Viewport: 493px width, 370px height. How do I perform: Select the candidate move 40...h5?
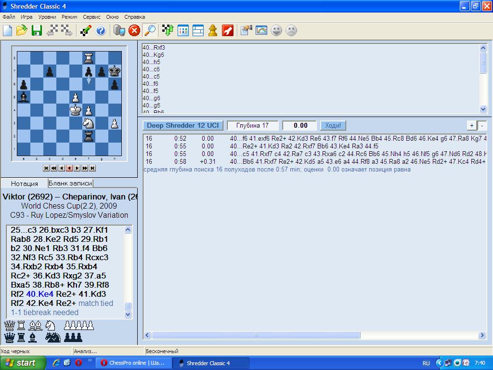[x=151, y=62]
